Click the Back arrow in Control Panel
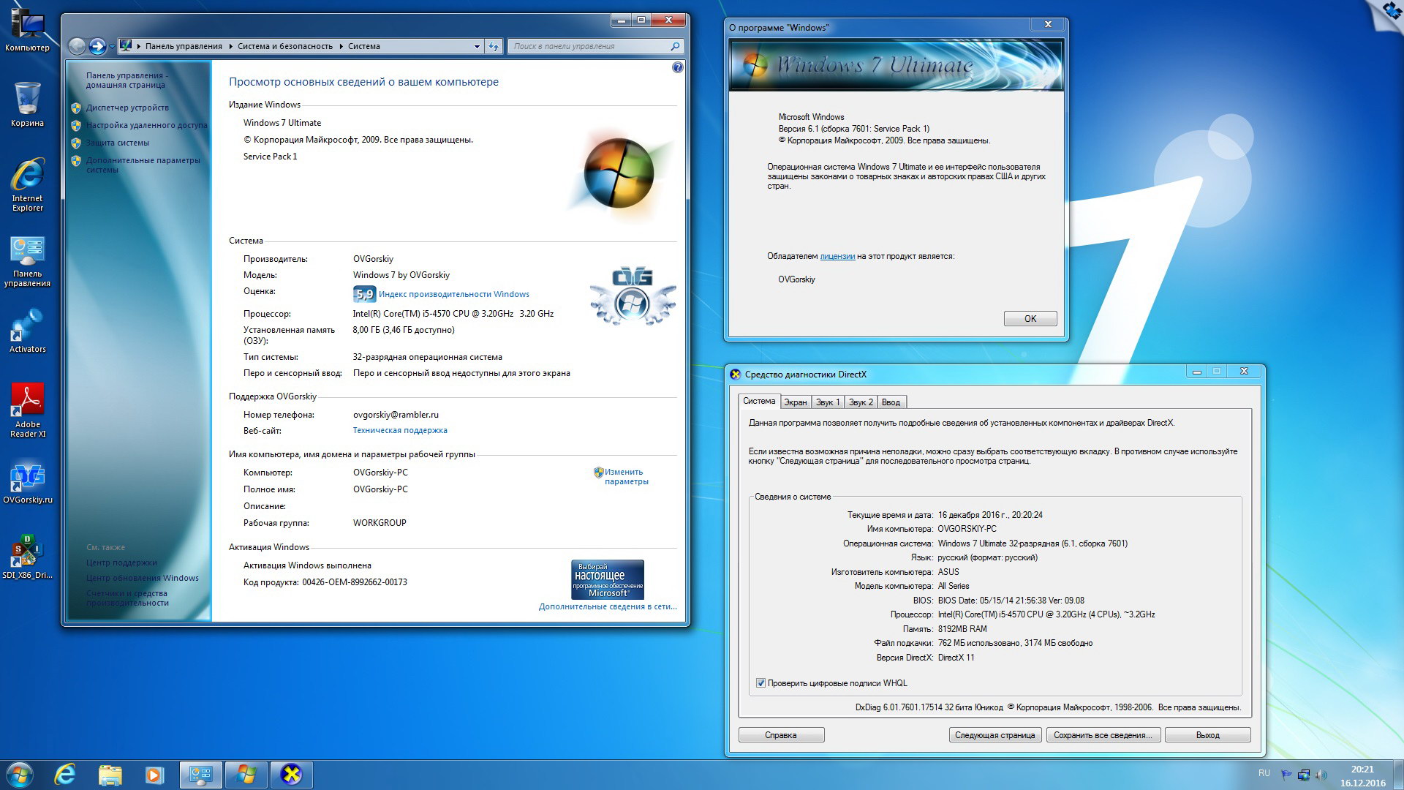The height and width of the screenshot is (790, 1404). 77,46
